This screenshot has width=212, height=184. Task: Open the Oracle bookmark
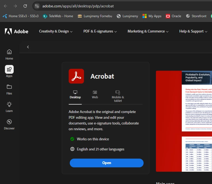173,16
